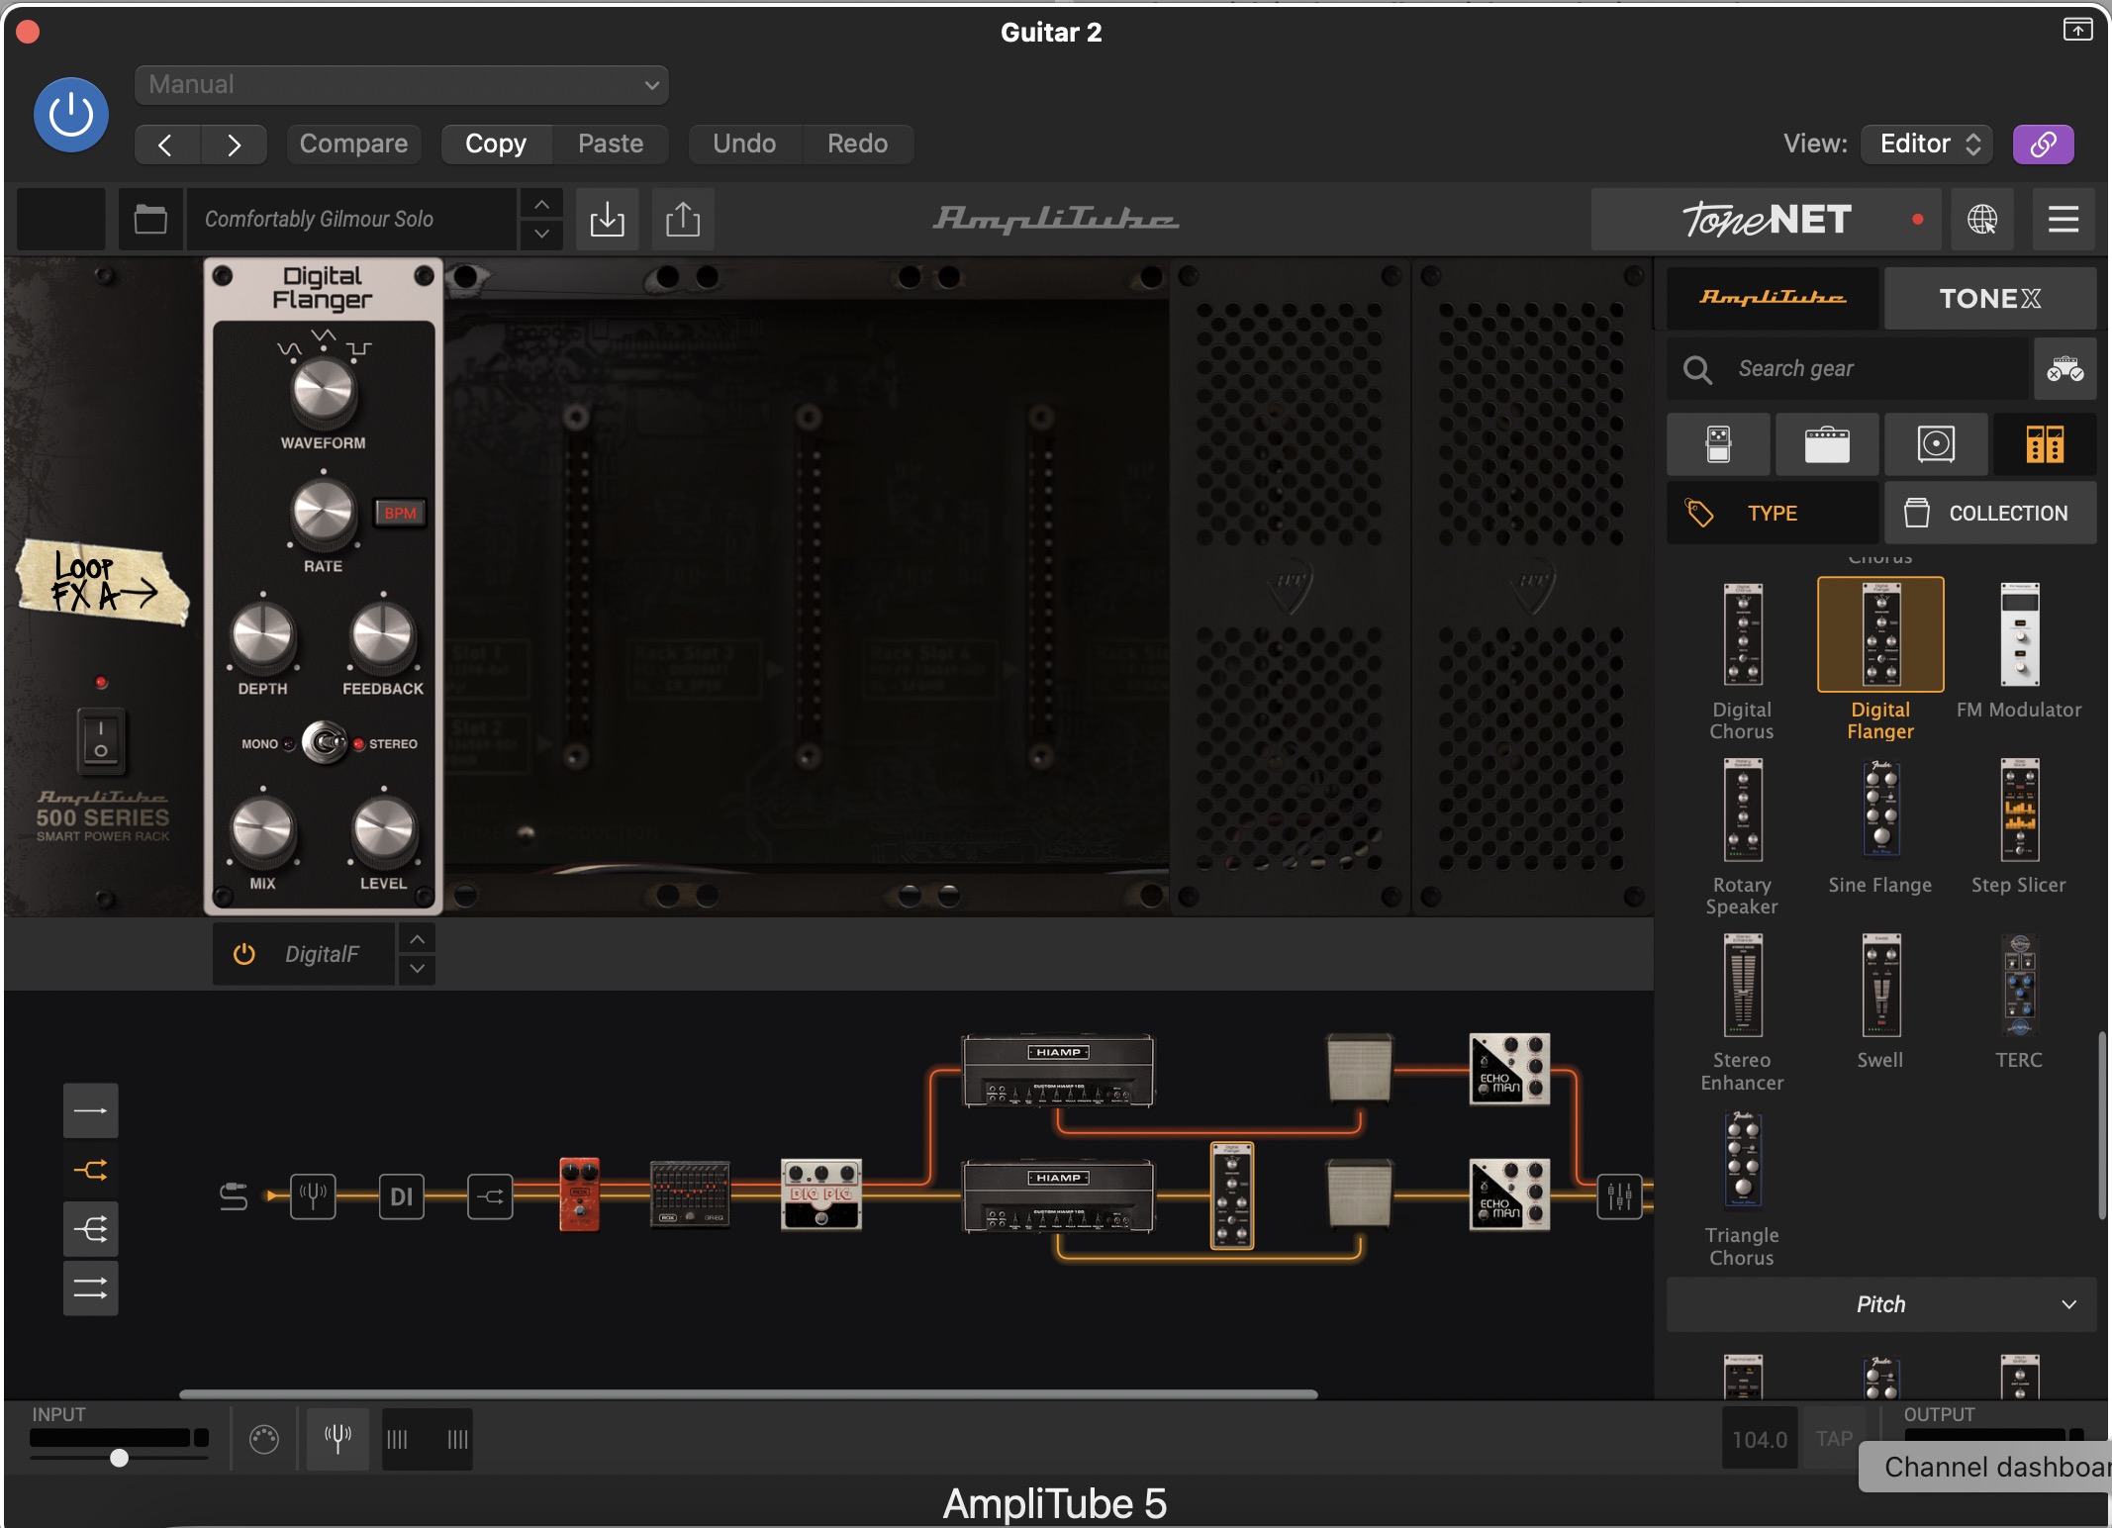Viewport: 2112px width, 1528px height.
Task: Flip the 500 Series rack power switch
Action: 101,740
